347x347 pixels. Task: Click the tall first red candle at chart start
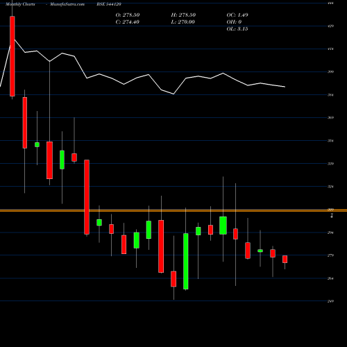click(12, 56)
